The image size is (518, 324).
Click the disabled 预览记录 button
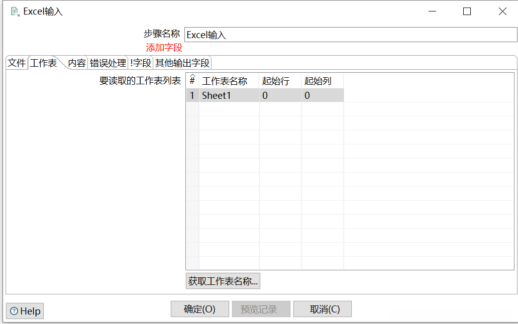point(261,309)
